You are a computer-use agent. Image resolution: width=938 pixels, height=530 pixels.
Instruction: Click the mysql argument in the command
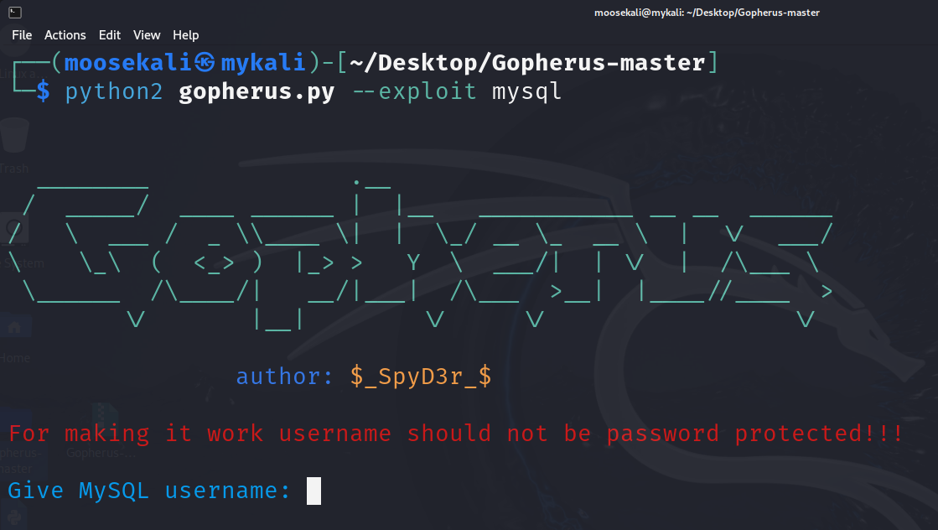(526, 91)
